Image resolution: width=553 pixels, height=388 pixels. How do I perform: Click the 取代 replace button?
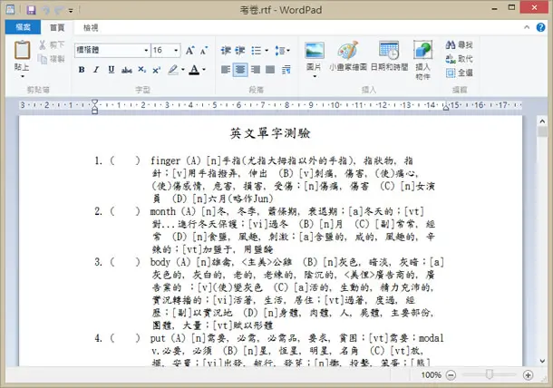pyautogui.click(x=459, y=59)
